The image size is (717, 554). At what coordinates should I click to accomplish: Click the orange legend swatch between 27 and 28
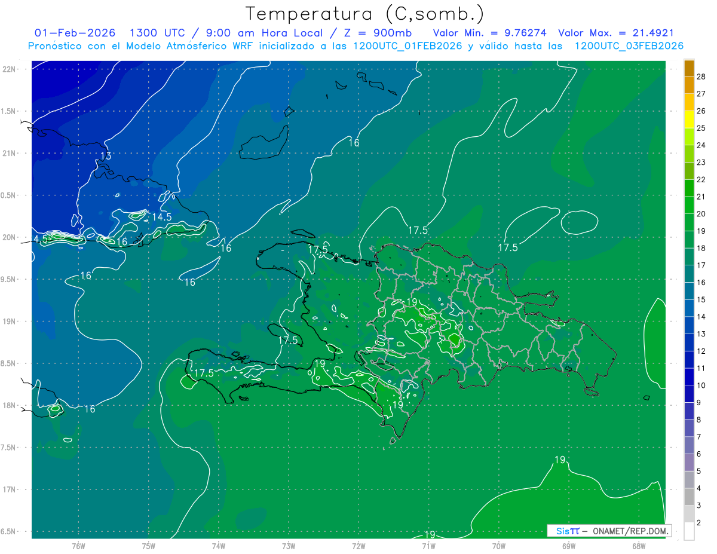tap(689, 85)
